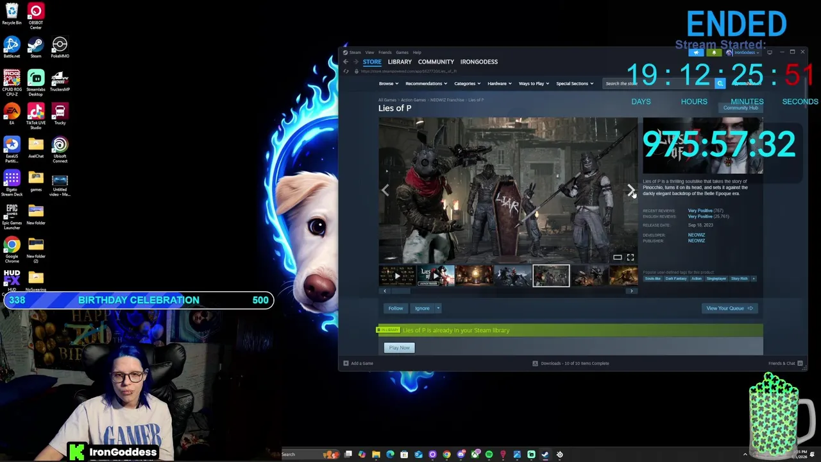Click the Ignore button

(422, 308)
